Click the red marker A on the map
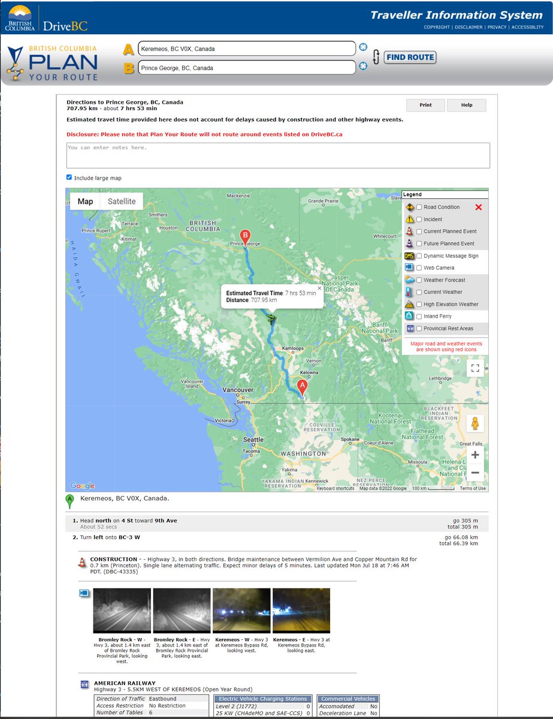This screenshot has width=553, height=719. [302, 388]
